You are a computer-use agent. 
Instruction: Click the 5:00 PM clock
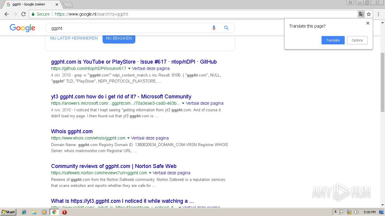(370, 212)
